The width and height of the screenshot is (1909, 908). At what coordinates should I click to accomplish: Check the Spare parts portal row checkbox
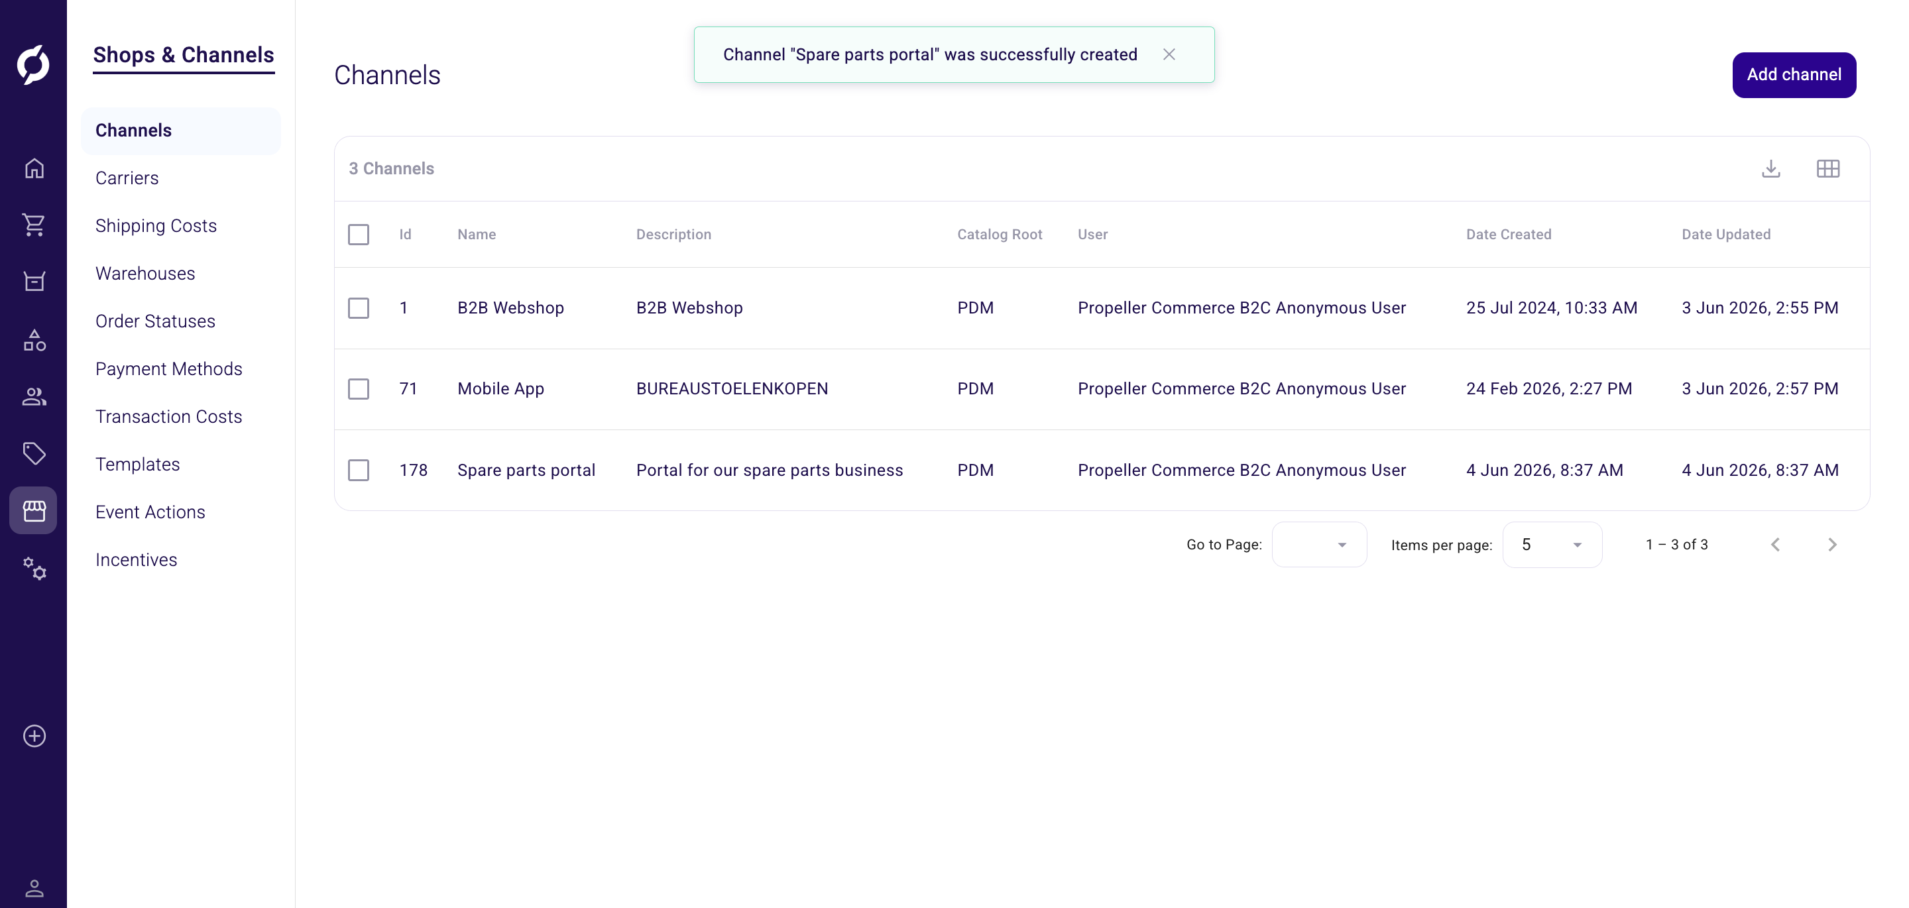coord(359,470)
